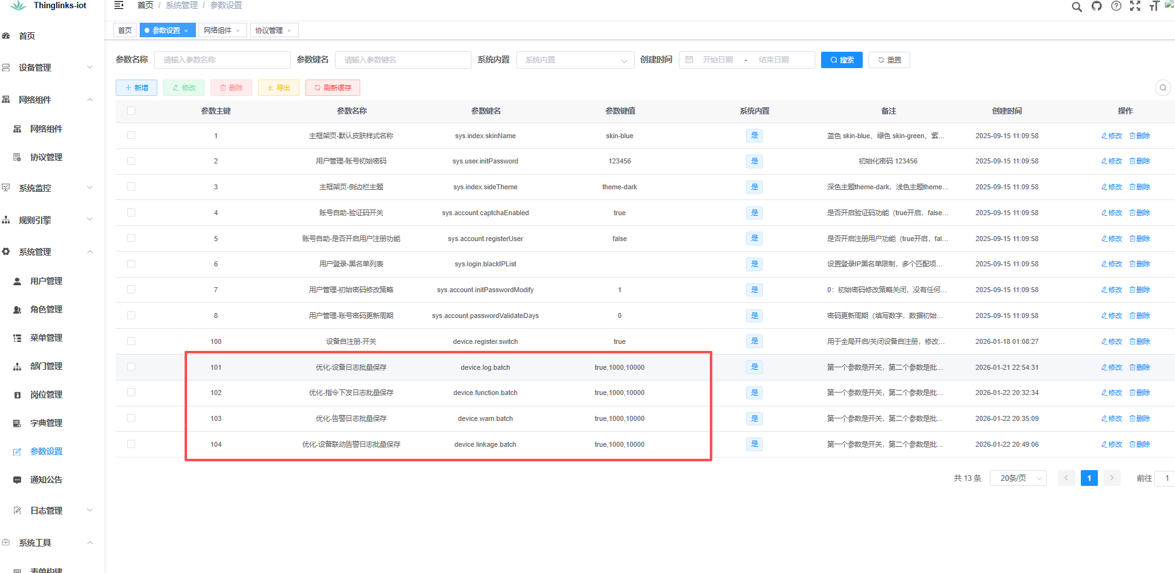Collapse the sidebar with hamburger icon
1175x573 pixels.
click(x=119, y=6)
